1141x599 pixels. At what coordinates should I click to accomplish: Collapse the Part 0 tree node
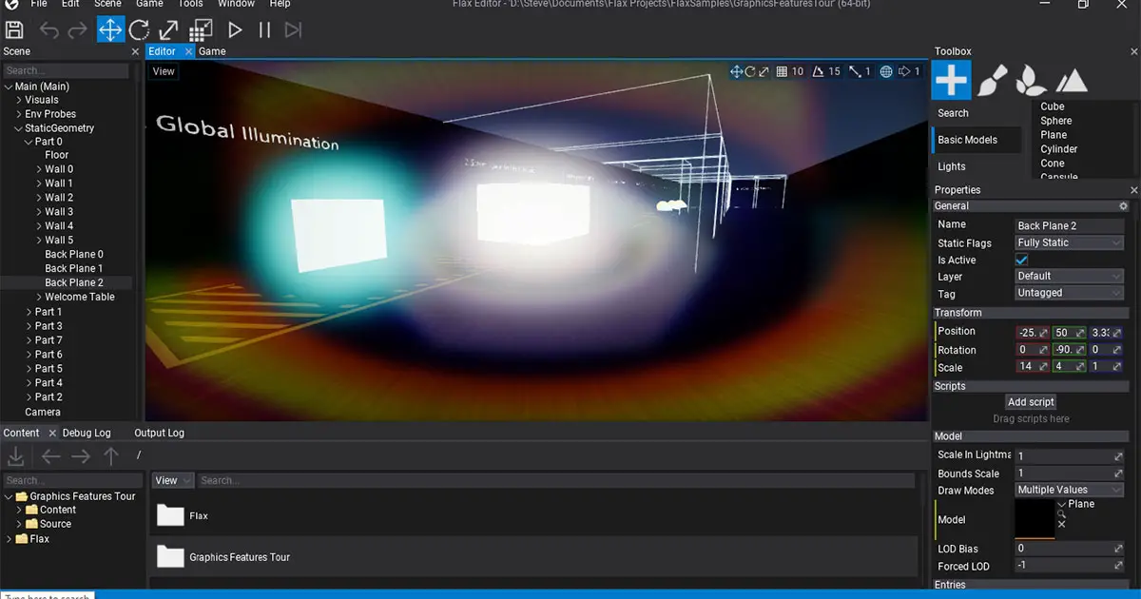coord(29,142)
